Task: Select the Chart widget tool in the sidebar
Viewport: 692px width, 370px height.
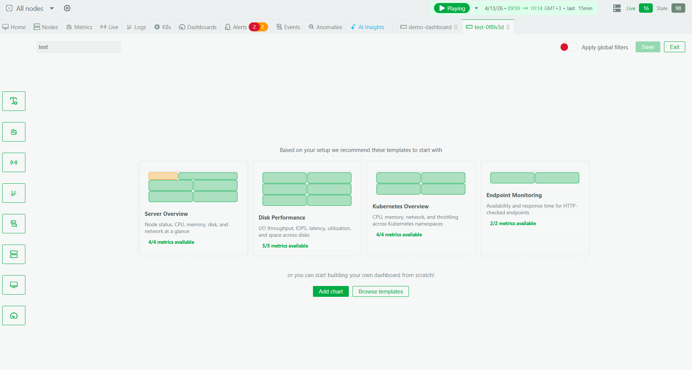Action: tap(14, 132)
